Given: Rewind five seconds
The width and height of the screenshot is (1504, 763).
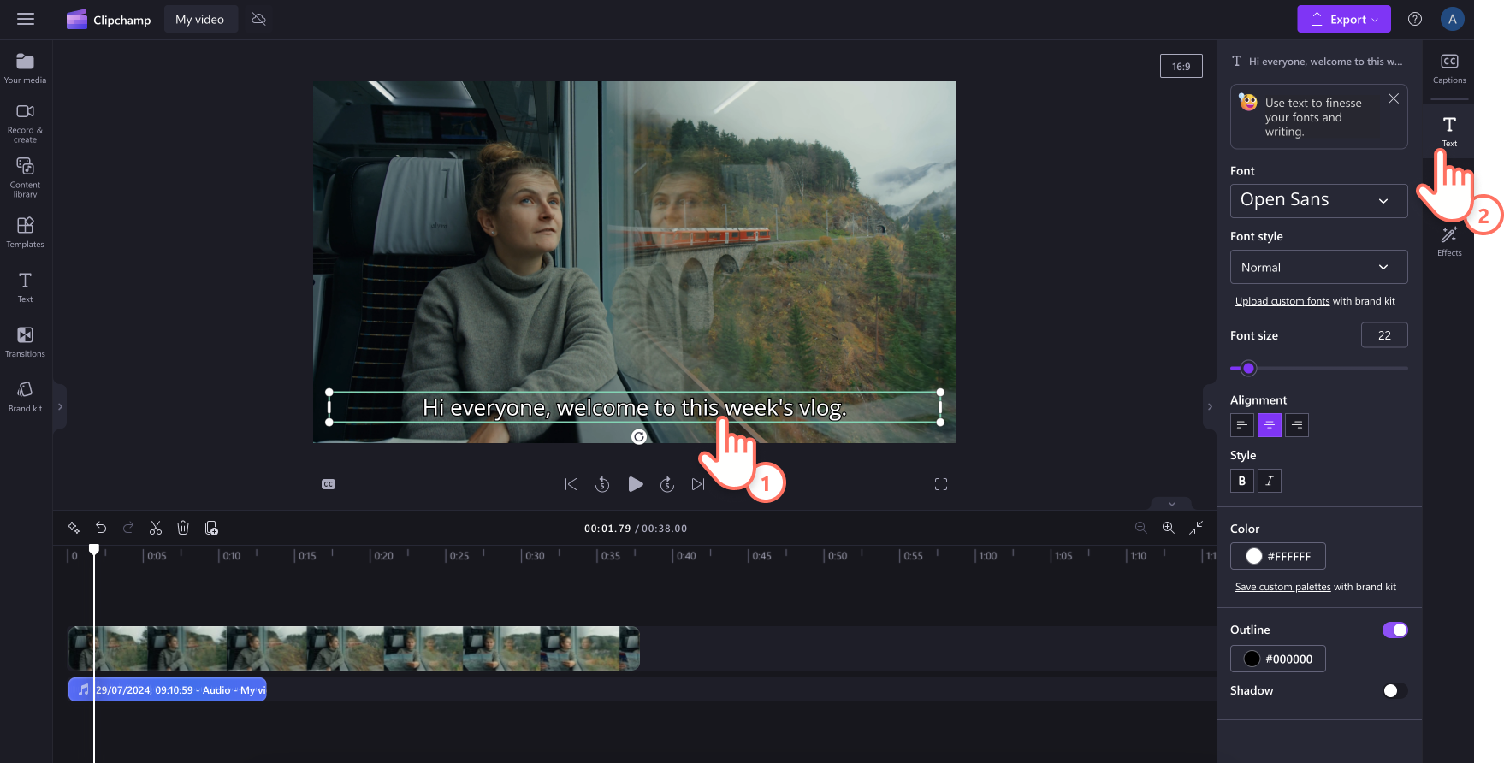Looking at the screenshot, I should click(x=602, y=484).
